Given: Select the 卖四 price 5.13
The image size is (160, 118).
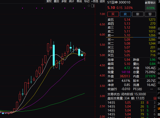Looking at the screenshot, I should (127, 23).
